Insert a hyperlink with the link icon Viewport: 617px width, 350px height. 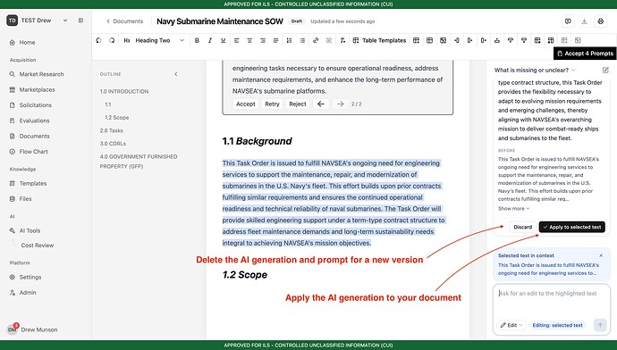pos(316,40)
